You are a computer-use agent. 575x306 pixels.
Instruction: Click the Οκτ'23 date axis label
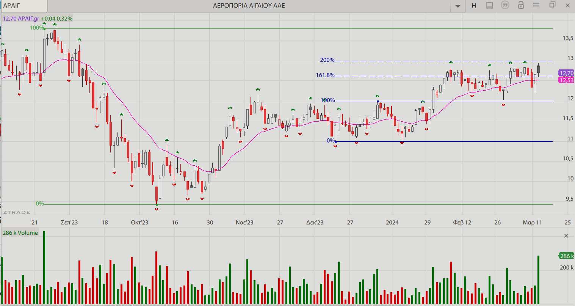(139, 223)
